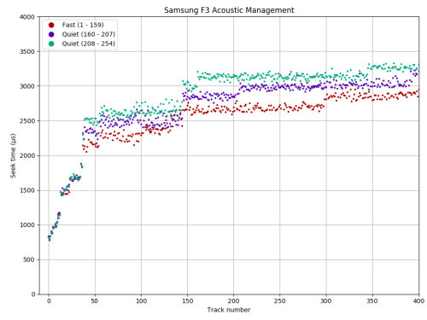The width and height of the screenshot is (427, 320).
Task: Click the 'Quiet (208 - 254)' legend label
Action: pos(89,44)
